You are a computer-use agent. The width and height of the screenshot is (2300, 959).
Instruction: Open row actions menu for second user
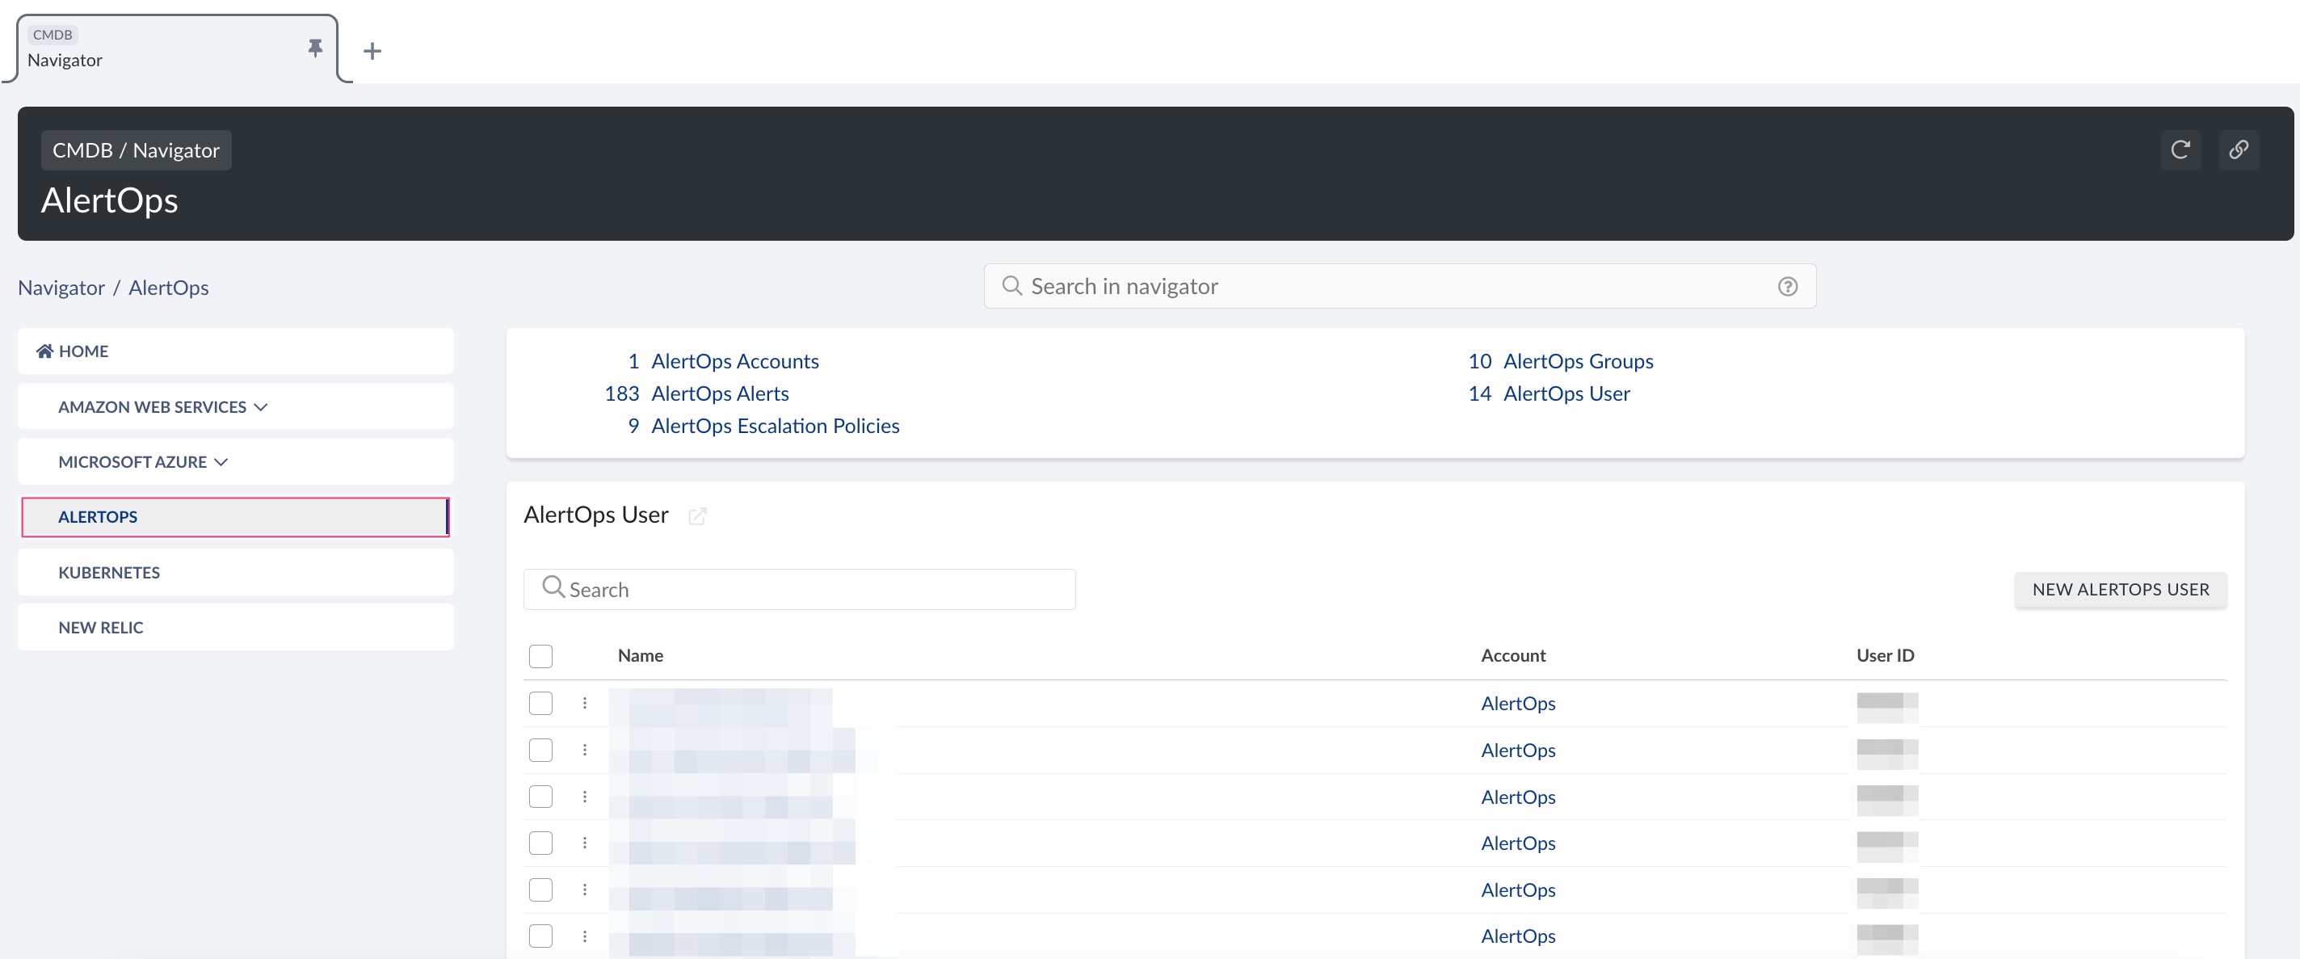[585, 750]
